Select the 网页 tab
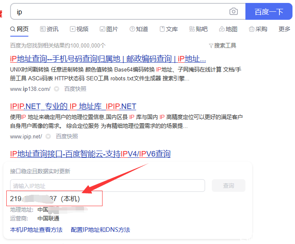This screenshot has width=295, height=244. tap(19, 29)
